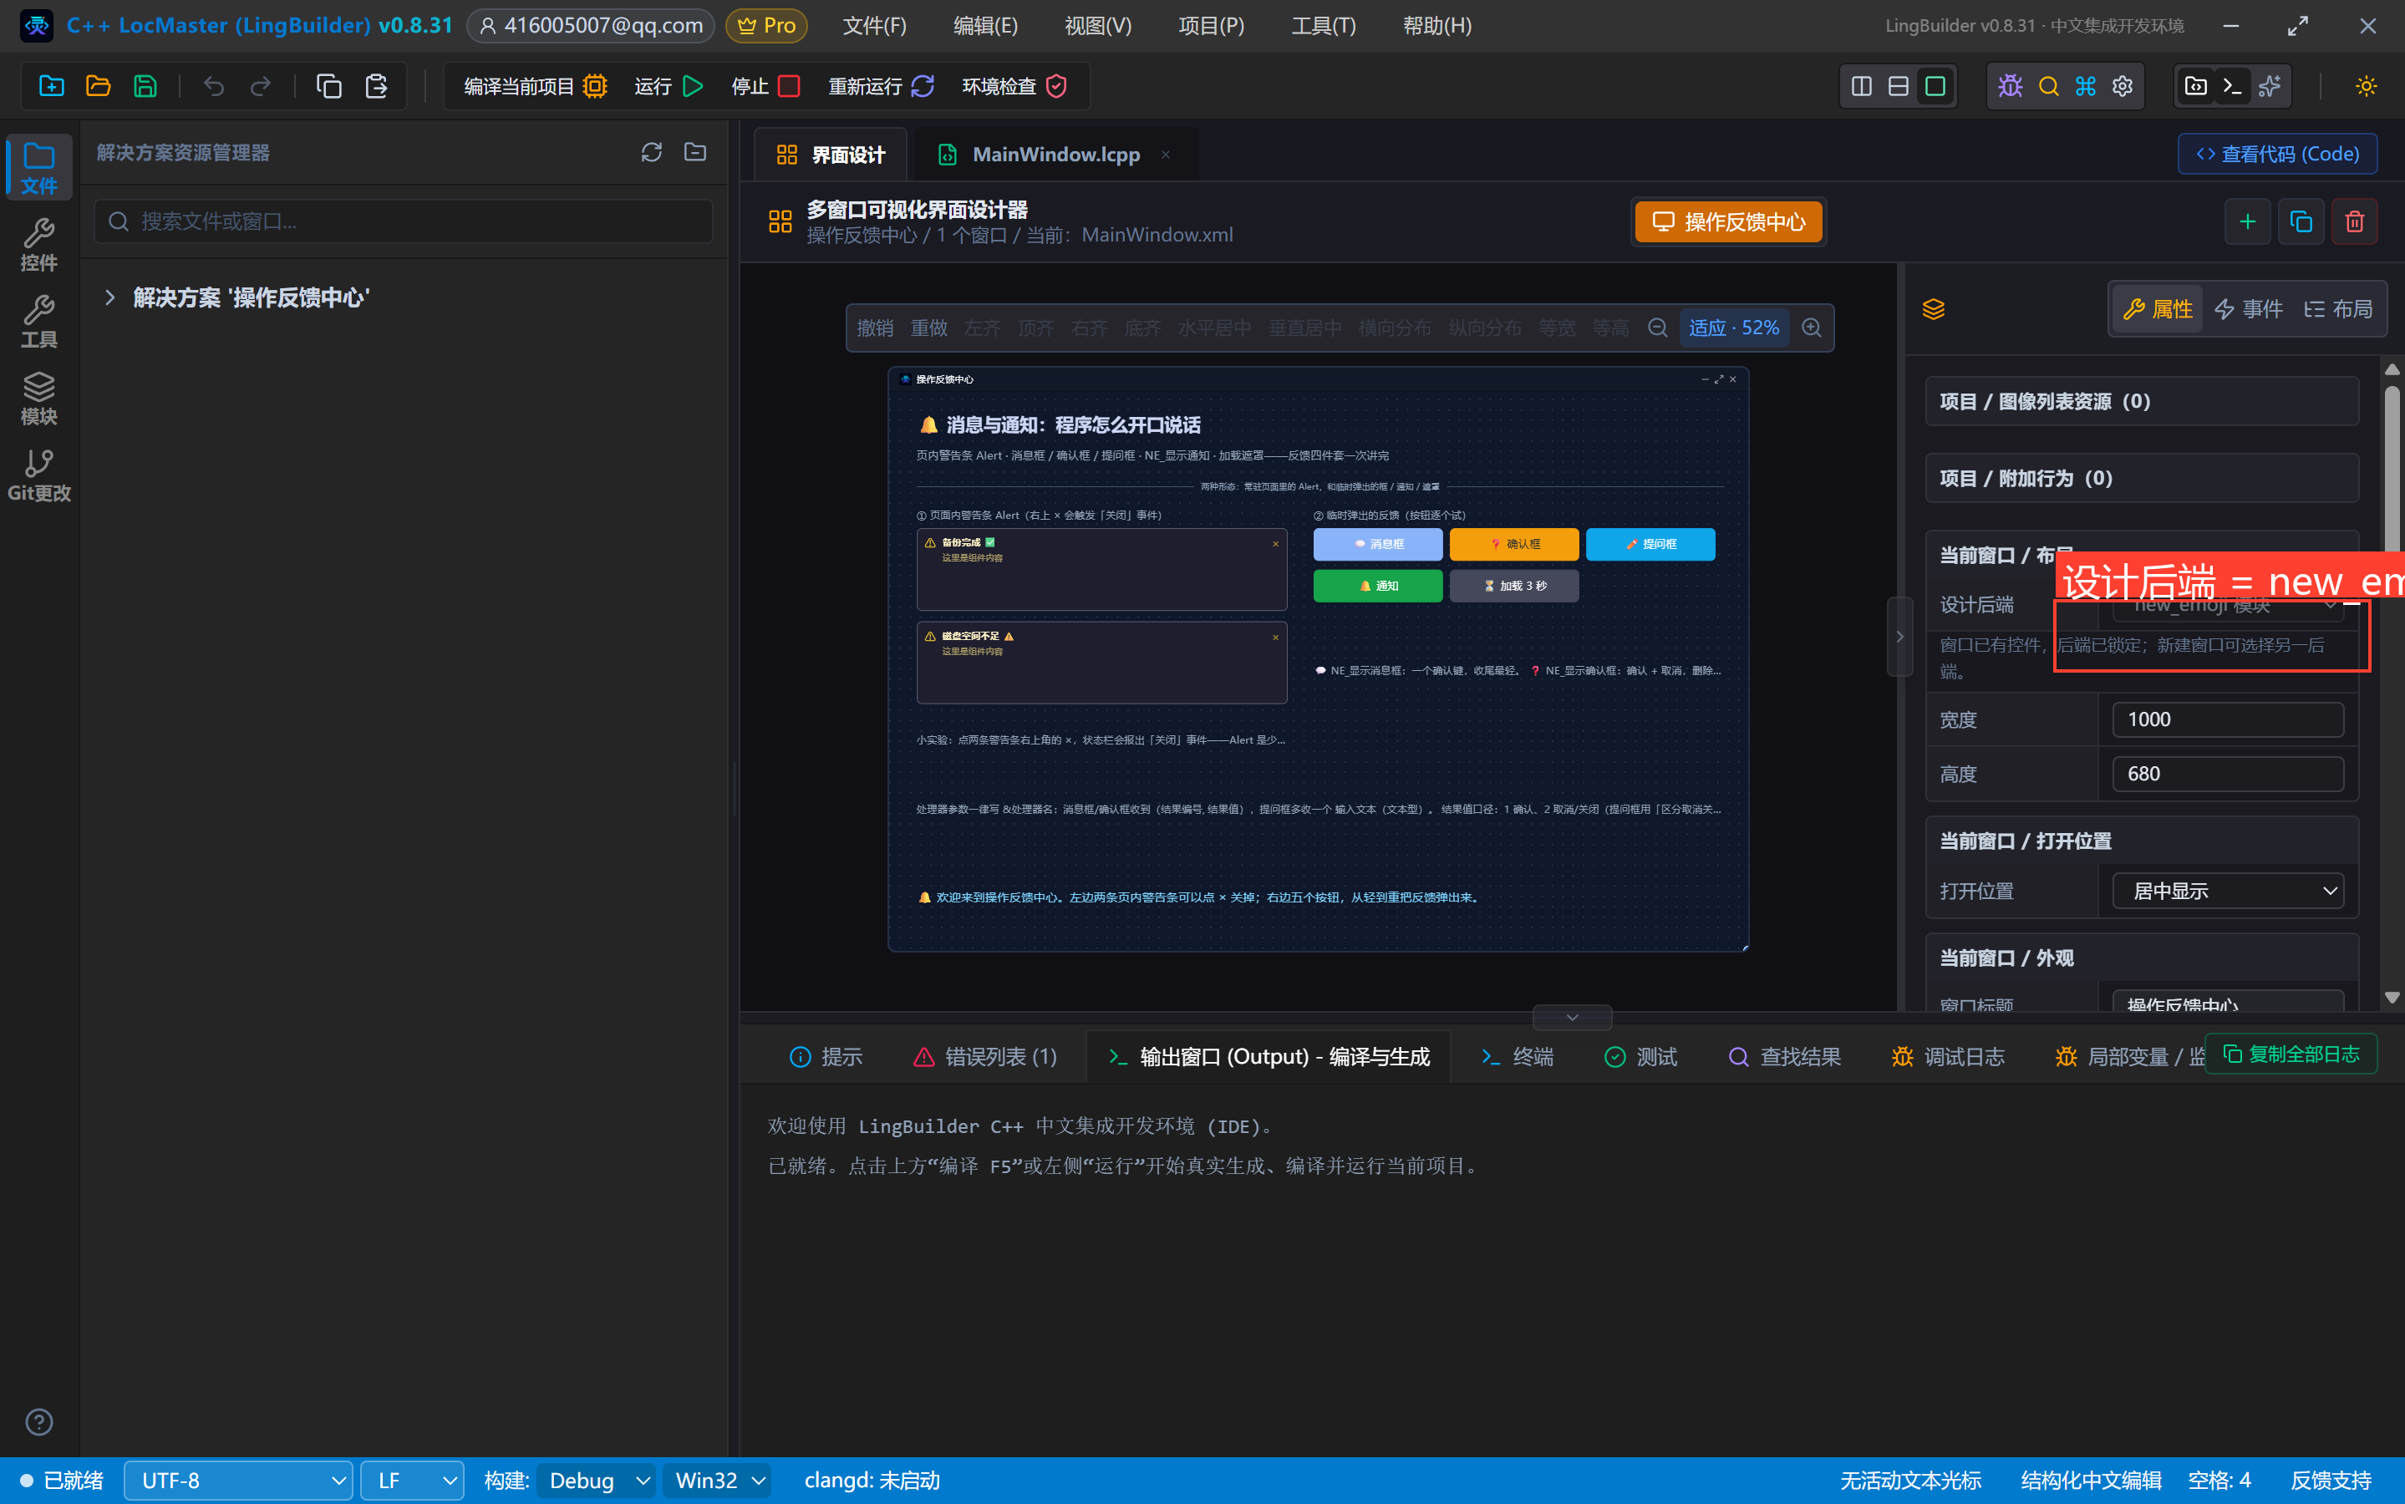Refresh the solution explorer
This screenshot has width=2405, height=1504.
[652, 152]
